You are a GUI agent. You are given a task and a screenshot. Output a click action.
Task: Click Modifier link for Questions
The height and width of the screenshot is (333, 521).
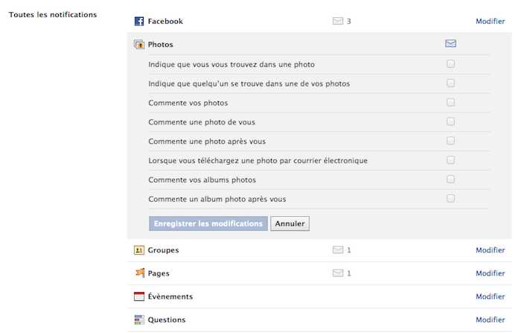coord(490,320)
